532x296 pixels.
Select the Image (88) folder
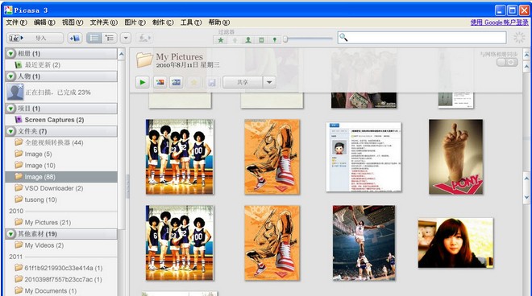coord(61,177)
